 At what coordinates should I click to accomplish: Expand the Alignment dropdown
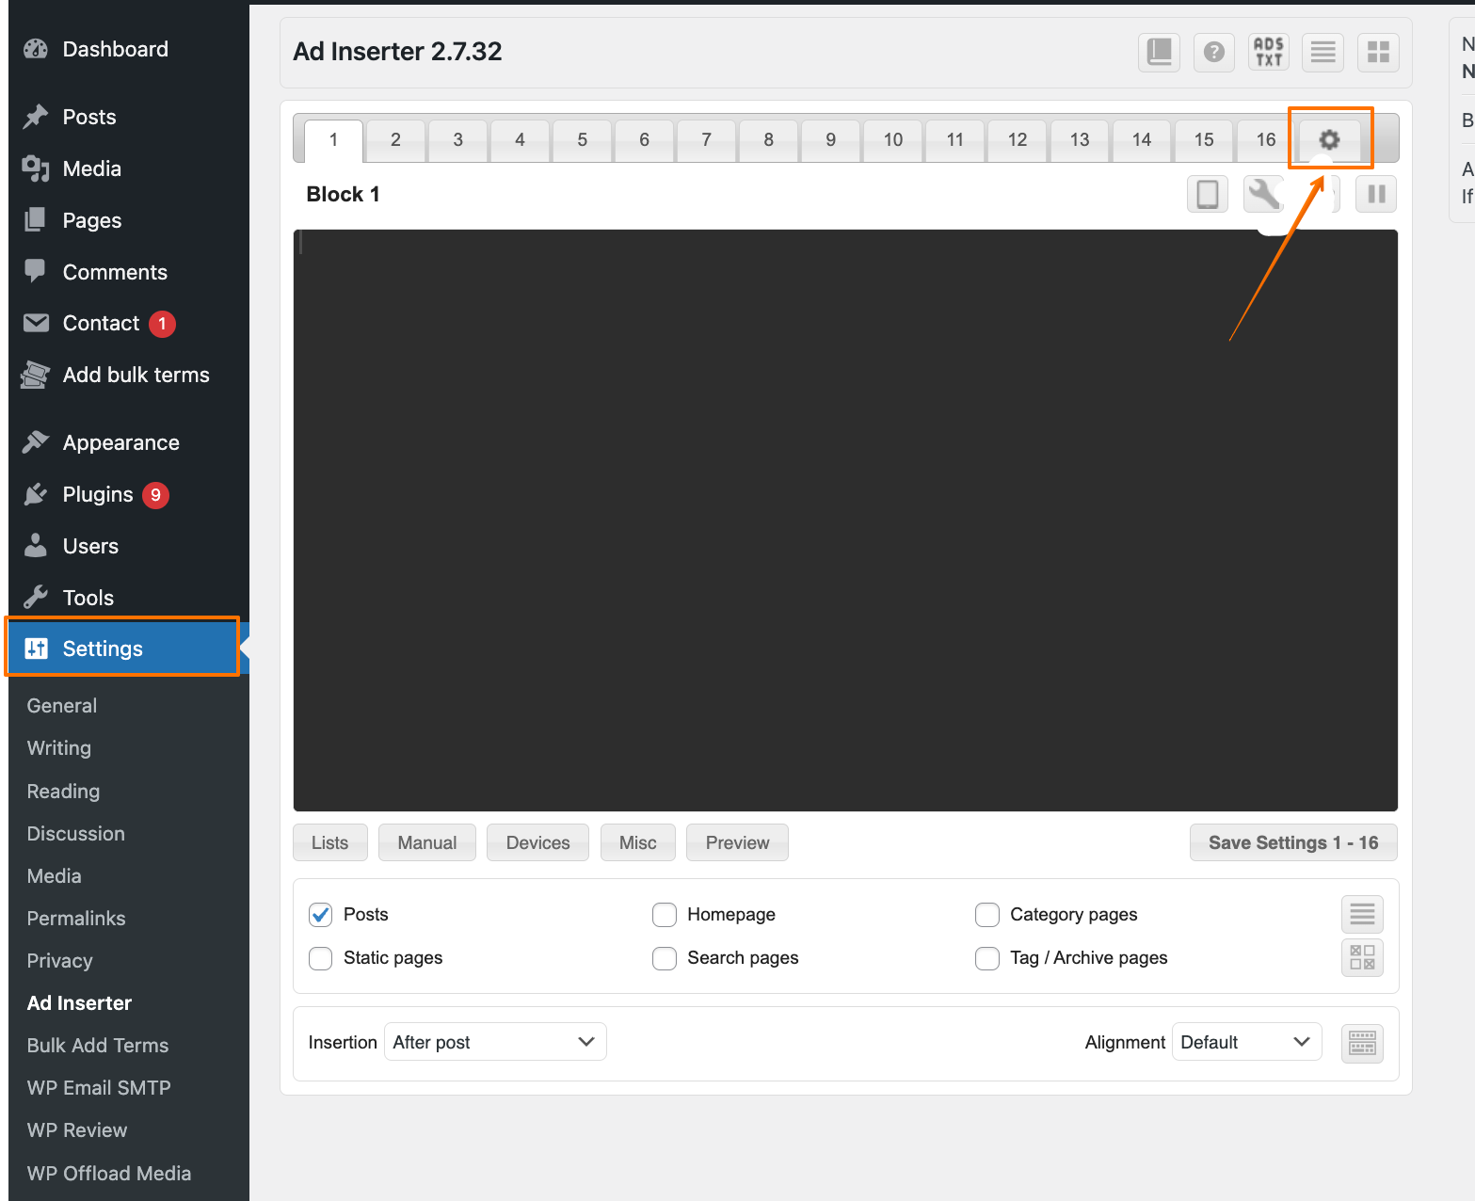(x=1246, y=1042)
